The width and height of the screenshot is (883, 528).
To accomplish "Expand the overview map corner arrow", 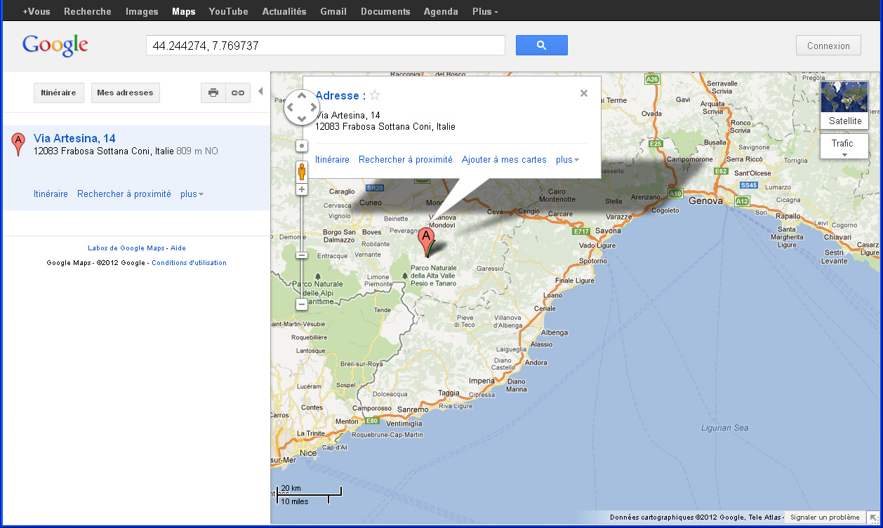I will click(x=874, y=518).
